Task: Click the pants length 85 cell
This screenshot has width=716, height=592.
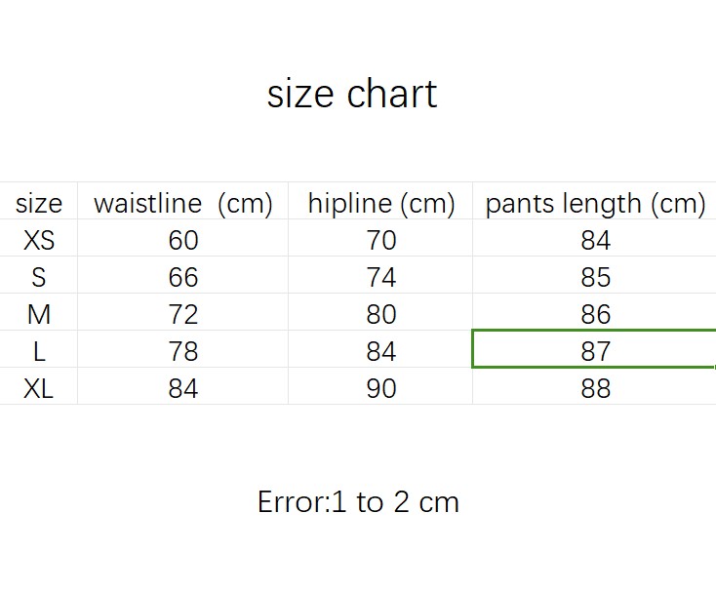Action: [x=595, y=277]
